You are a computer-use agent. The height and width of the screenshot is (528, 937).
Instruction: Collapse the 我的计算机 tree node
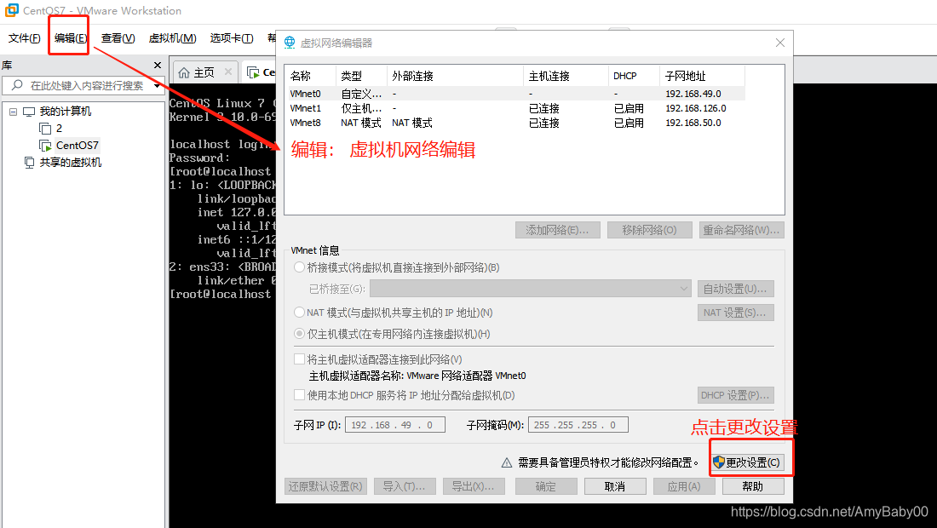tap(13, 112)
